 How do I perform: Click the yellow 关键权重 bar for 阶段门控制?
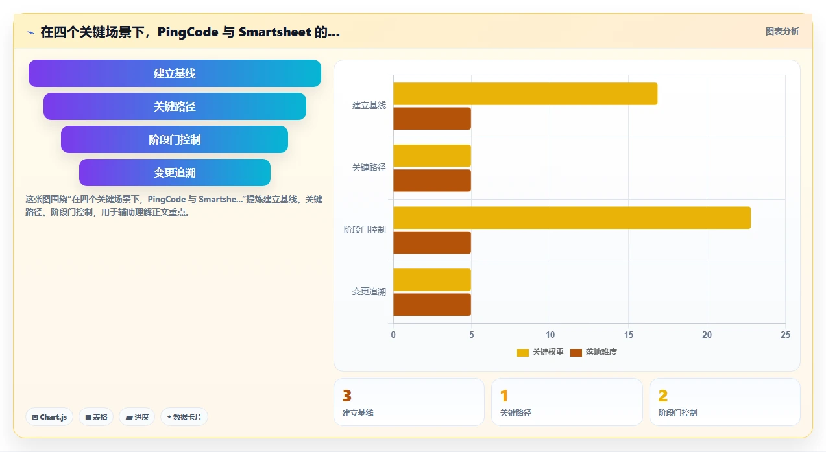click(572, 218)
